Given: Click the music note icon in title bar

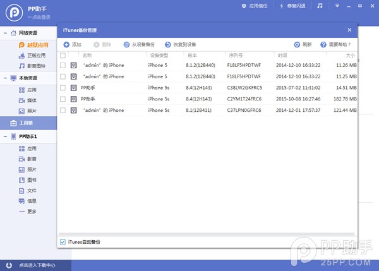Looking at the screenshot, I should (x=320, y=6).
